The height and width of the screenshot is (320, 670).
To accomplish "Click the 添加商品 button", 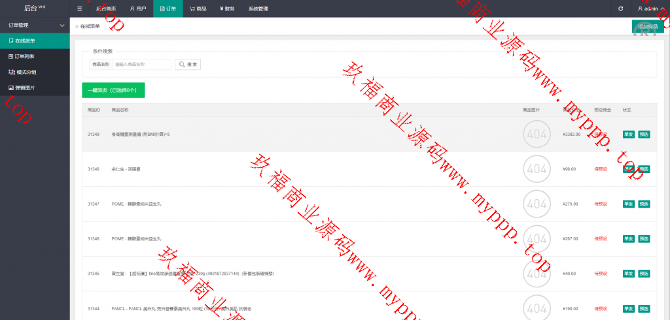I will 647,27.
